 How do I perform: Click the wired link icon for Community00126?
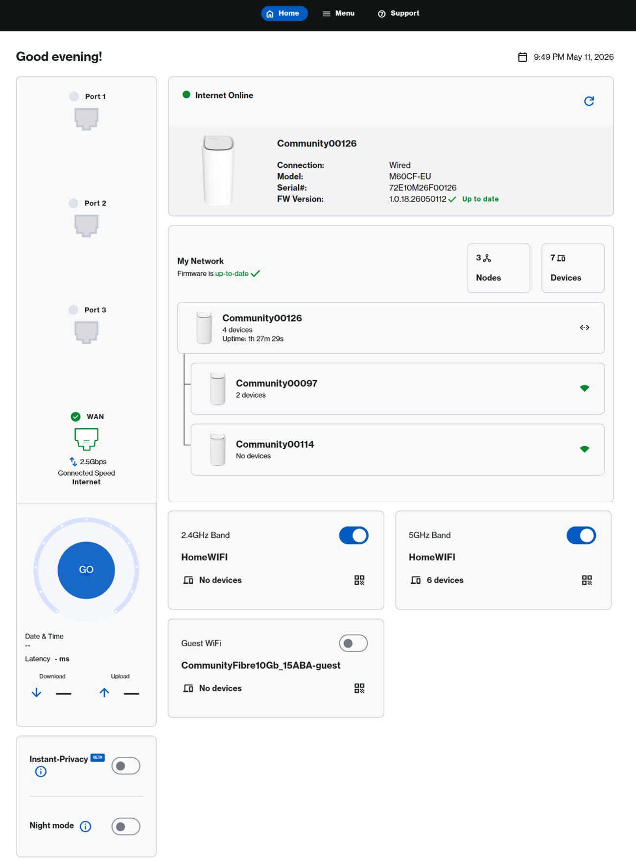point(585,328)
